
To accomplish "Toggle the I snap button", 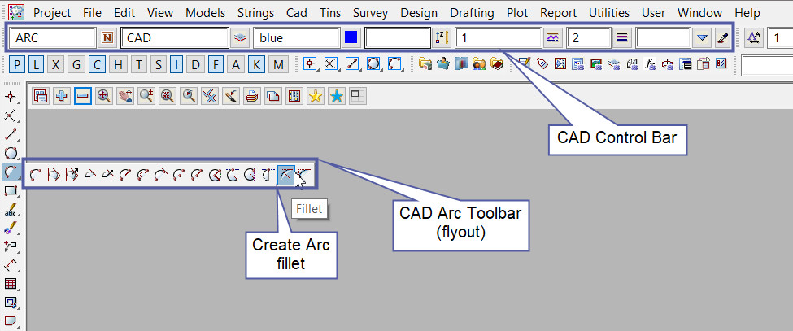I will tap(176, 65).
